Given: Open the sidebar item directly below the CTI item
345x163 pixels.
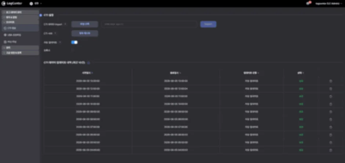Looking at the screenshot, I should 20,35.
